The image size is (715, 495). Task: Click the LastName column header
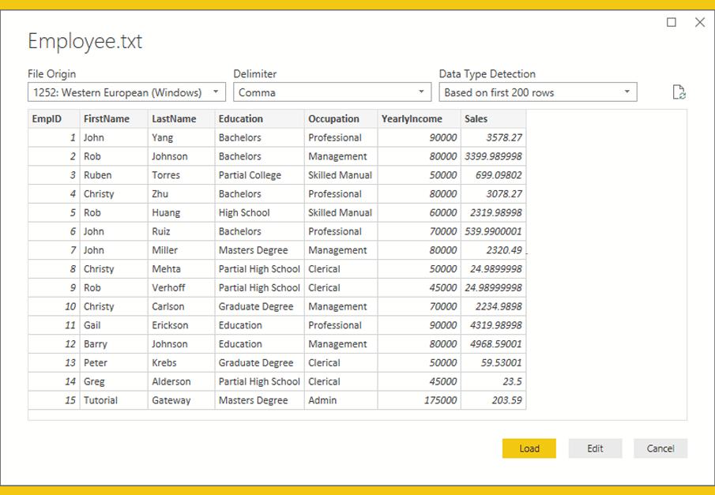point(181,119)
